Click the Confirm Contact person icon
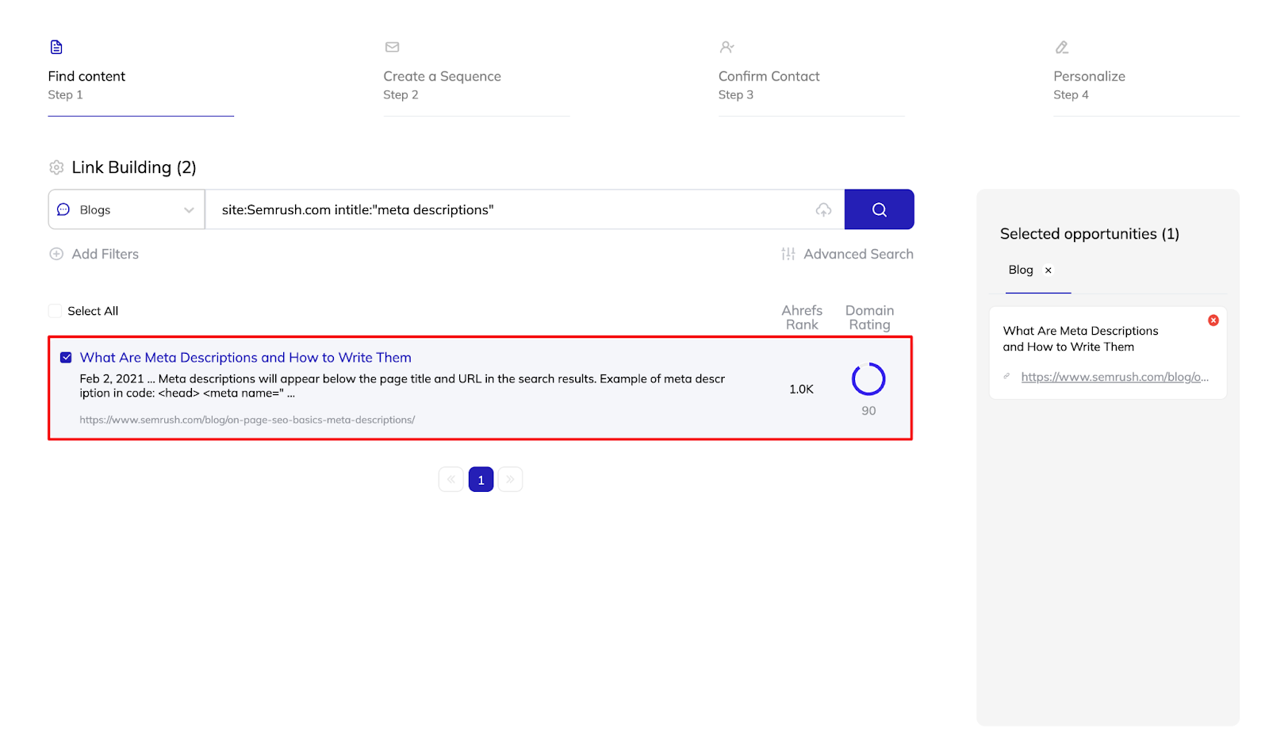This screenshot has width=1269, height=733. tap(727, 47)
